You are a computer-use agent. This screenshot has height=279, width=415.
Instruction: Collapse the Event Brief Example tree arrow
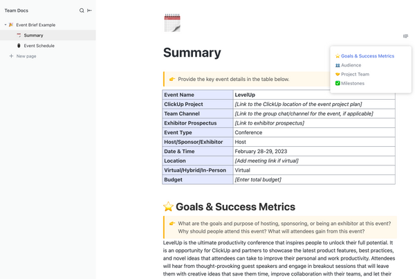click(x=5, y=25)
